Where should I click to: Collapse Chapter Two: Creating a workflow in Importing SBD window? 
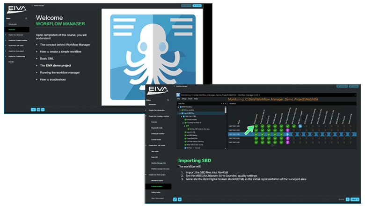(x=146, y=116)
